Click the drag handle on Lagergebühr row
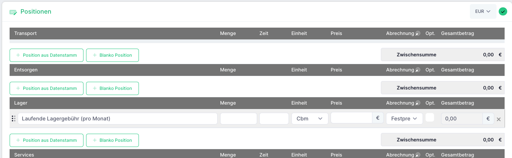Screen dimensions: 512x158 13,119
